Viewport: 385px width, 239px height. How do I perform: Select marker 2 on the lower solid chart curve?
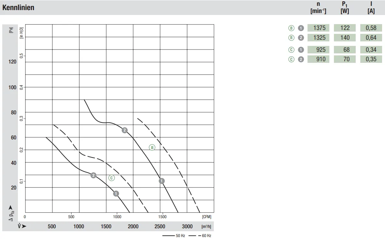(93, 175)
